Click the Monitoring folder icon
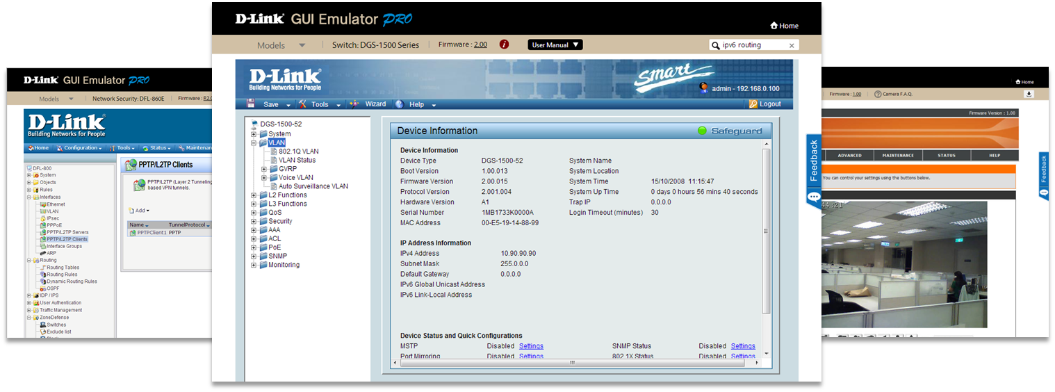Image resolution: width=1055 pixels, height=392 pixels. pos(263,265)
